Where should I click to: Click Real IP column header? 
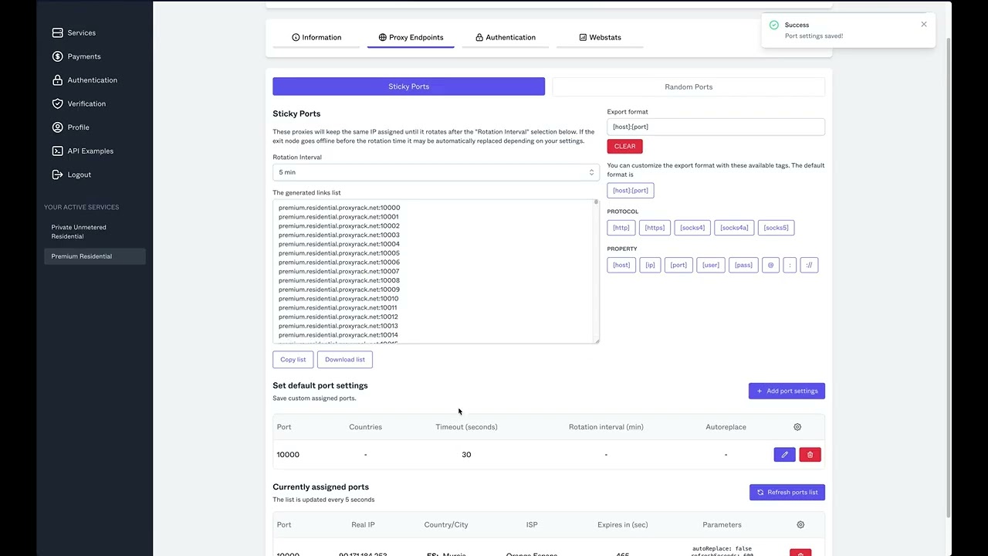(363, 524)
